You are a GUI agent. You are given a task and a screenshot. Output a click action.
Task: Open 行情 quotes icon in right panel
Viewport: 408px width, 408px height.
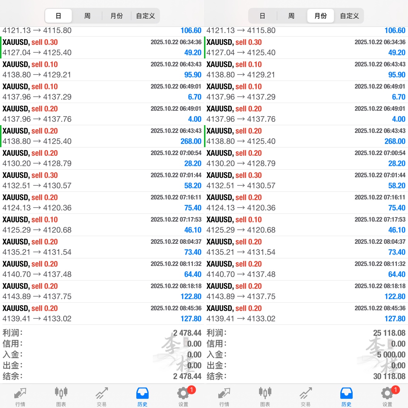pos(224,396)
